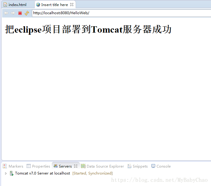Click the Data Source Explorer icon
Image resolution: width=211 pixels, height=186 pixels.
(x=83, y=166)
